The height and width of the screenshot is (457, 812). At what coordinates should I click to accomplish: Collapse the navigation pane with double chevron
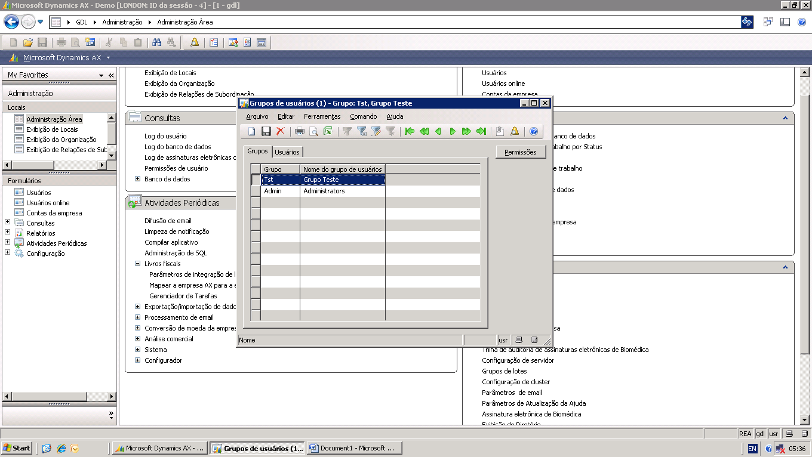[111, 76]
